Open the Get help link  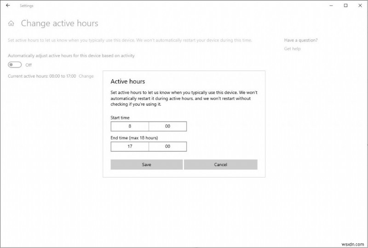292,49
